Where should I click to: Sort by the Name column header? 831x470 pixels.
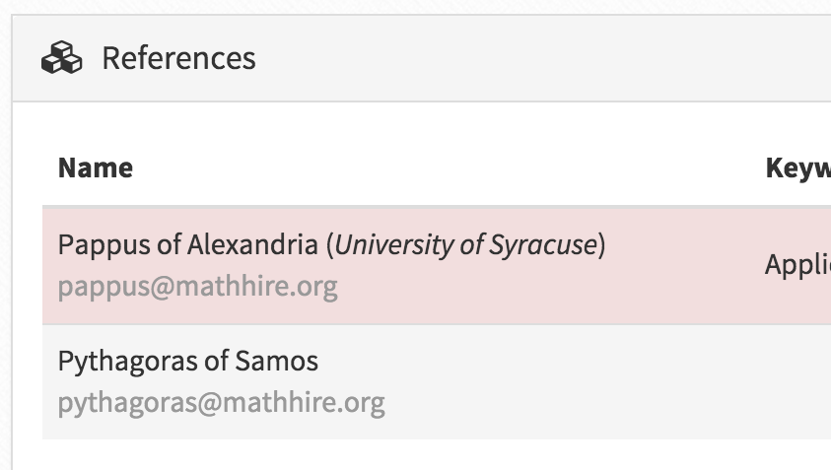pos(96,168)
